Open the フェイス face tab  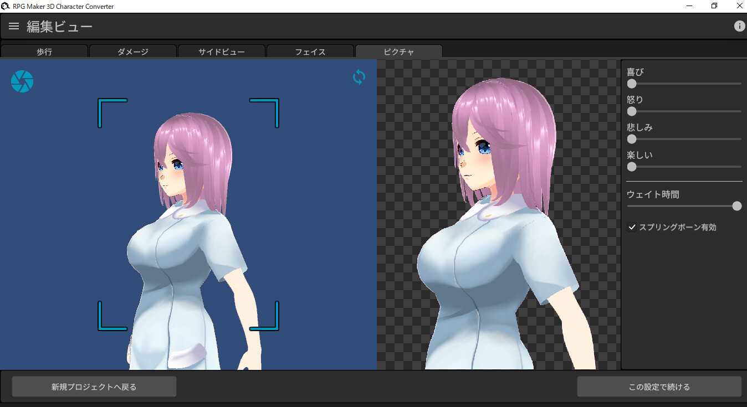[310, 51]
